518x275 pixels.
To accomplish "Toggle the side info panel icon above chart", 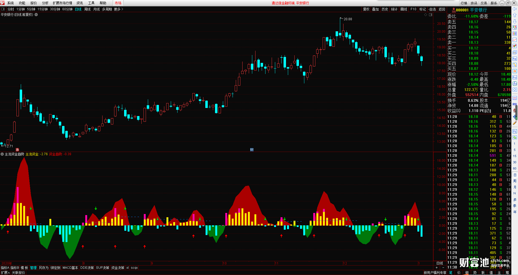I will 431,15.
